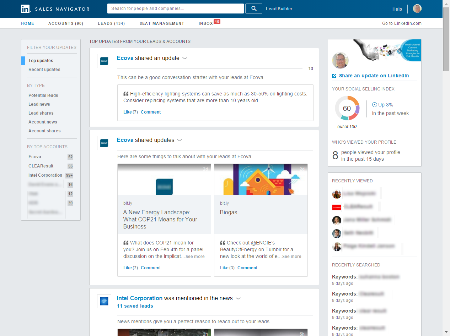This screenshot has height=336, width=450.
Task: Click the red CLEAResult logo in Recently Viewed
Action: point(337,207)
